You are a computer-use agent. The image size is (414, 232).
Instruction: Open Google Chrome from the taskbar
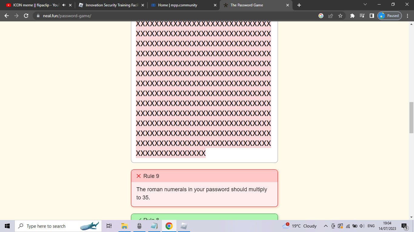click(169, 226)
